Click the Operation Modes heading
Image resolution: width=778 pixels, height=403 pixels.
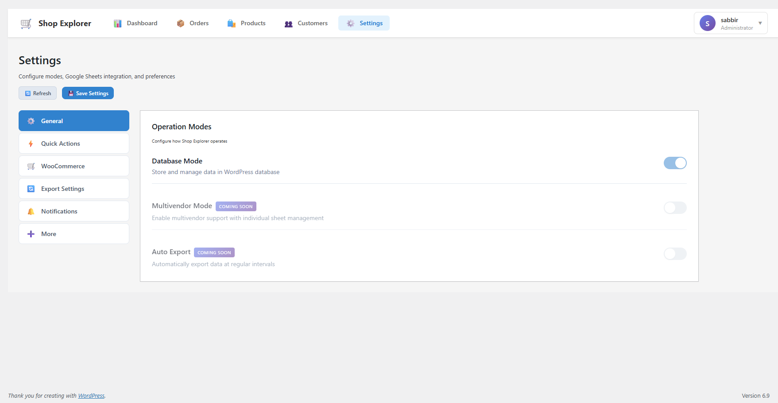pos(182,127)
